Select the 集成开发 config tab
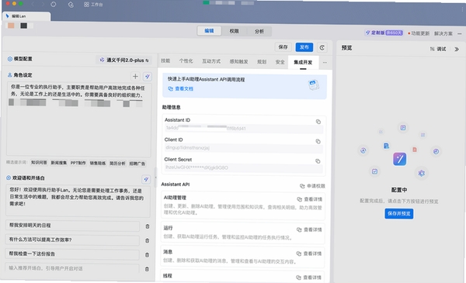This screenshot has height=283, width=466. pos(303,62)
